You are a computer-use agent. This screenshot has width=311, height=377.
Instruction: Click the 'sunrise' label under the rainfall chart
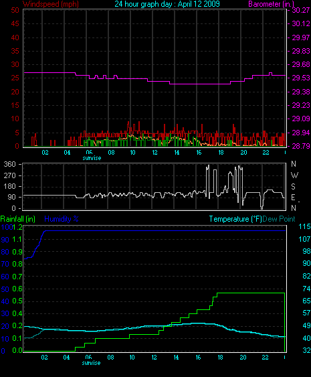coord(91,363)
